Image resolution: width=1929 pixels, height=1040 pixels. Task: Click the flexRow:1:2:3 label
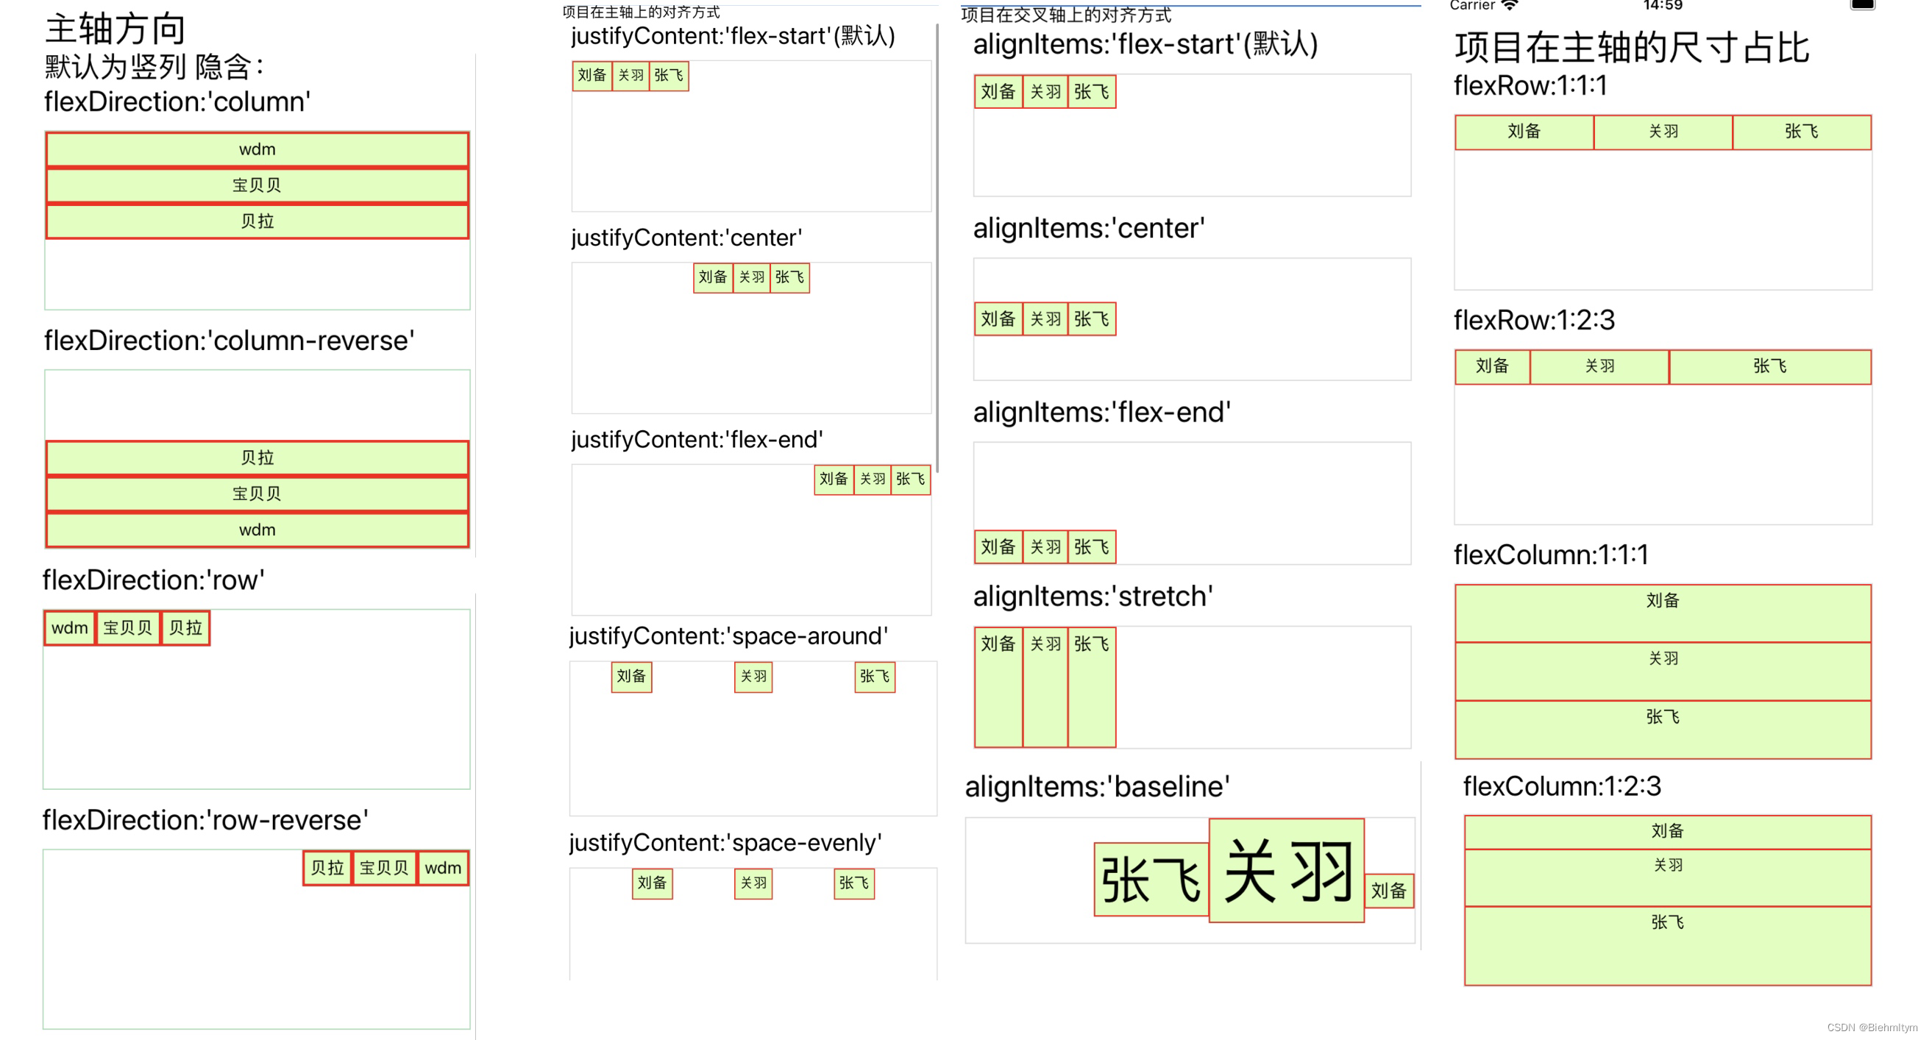(1535, 320)
